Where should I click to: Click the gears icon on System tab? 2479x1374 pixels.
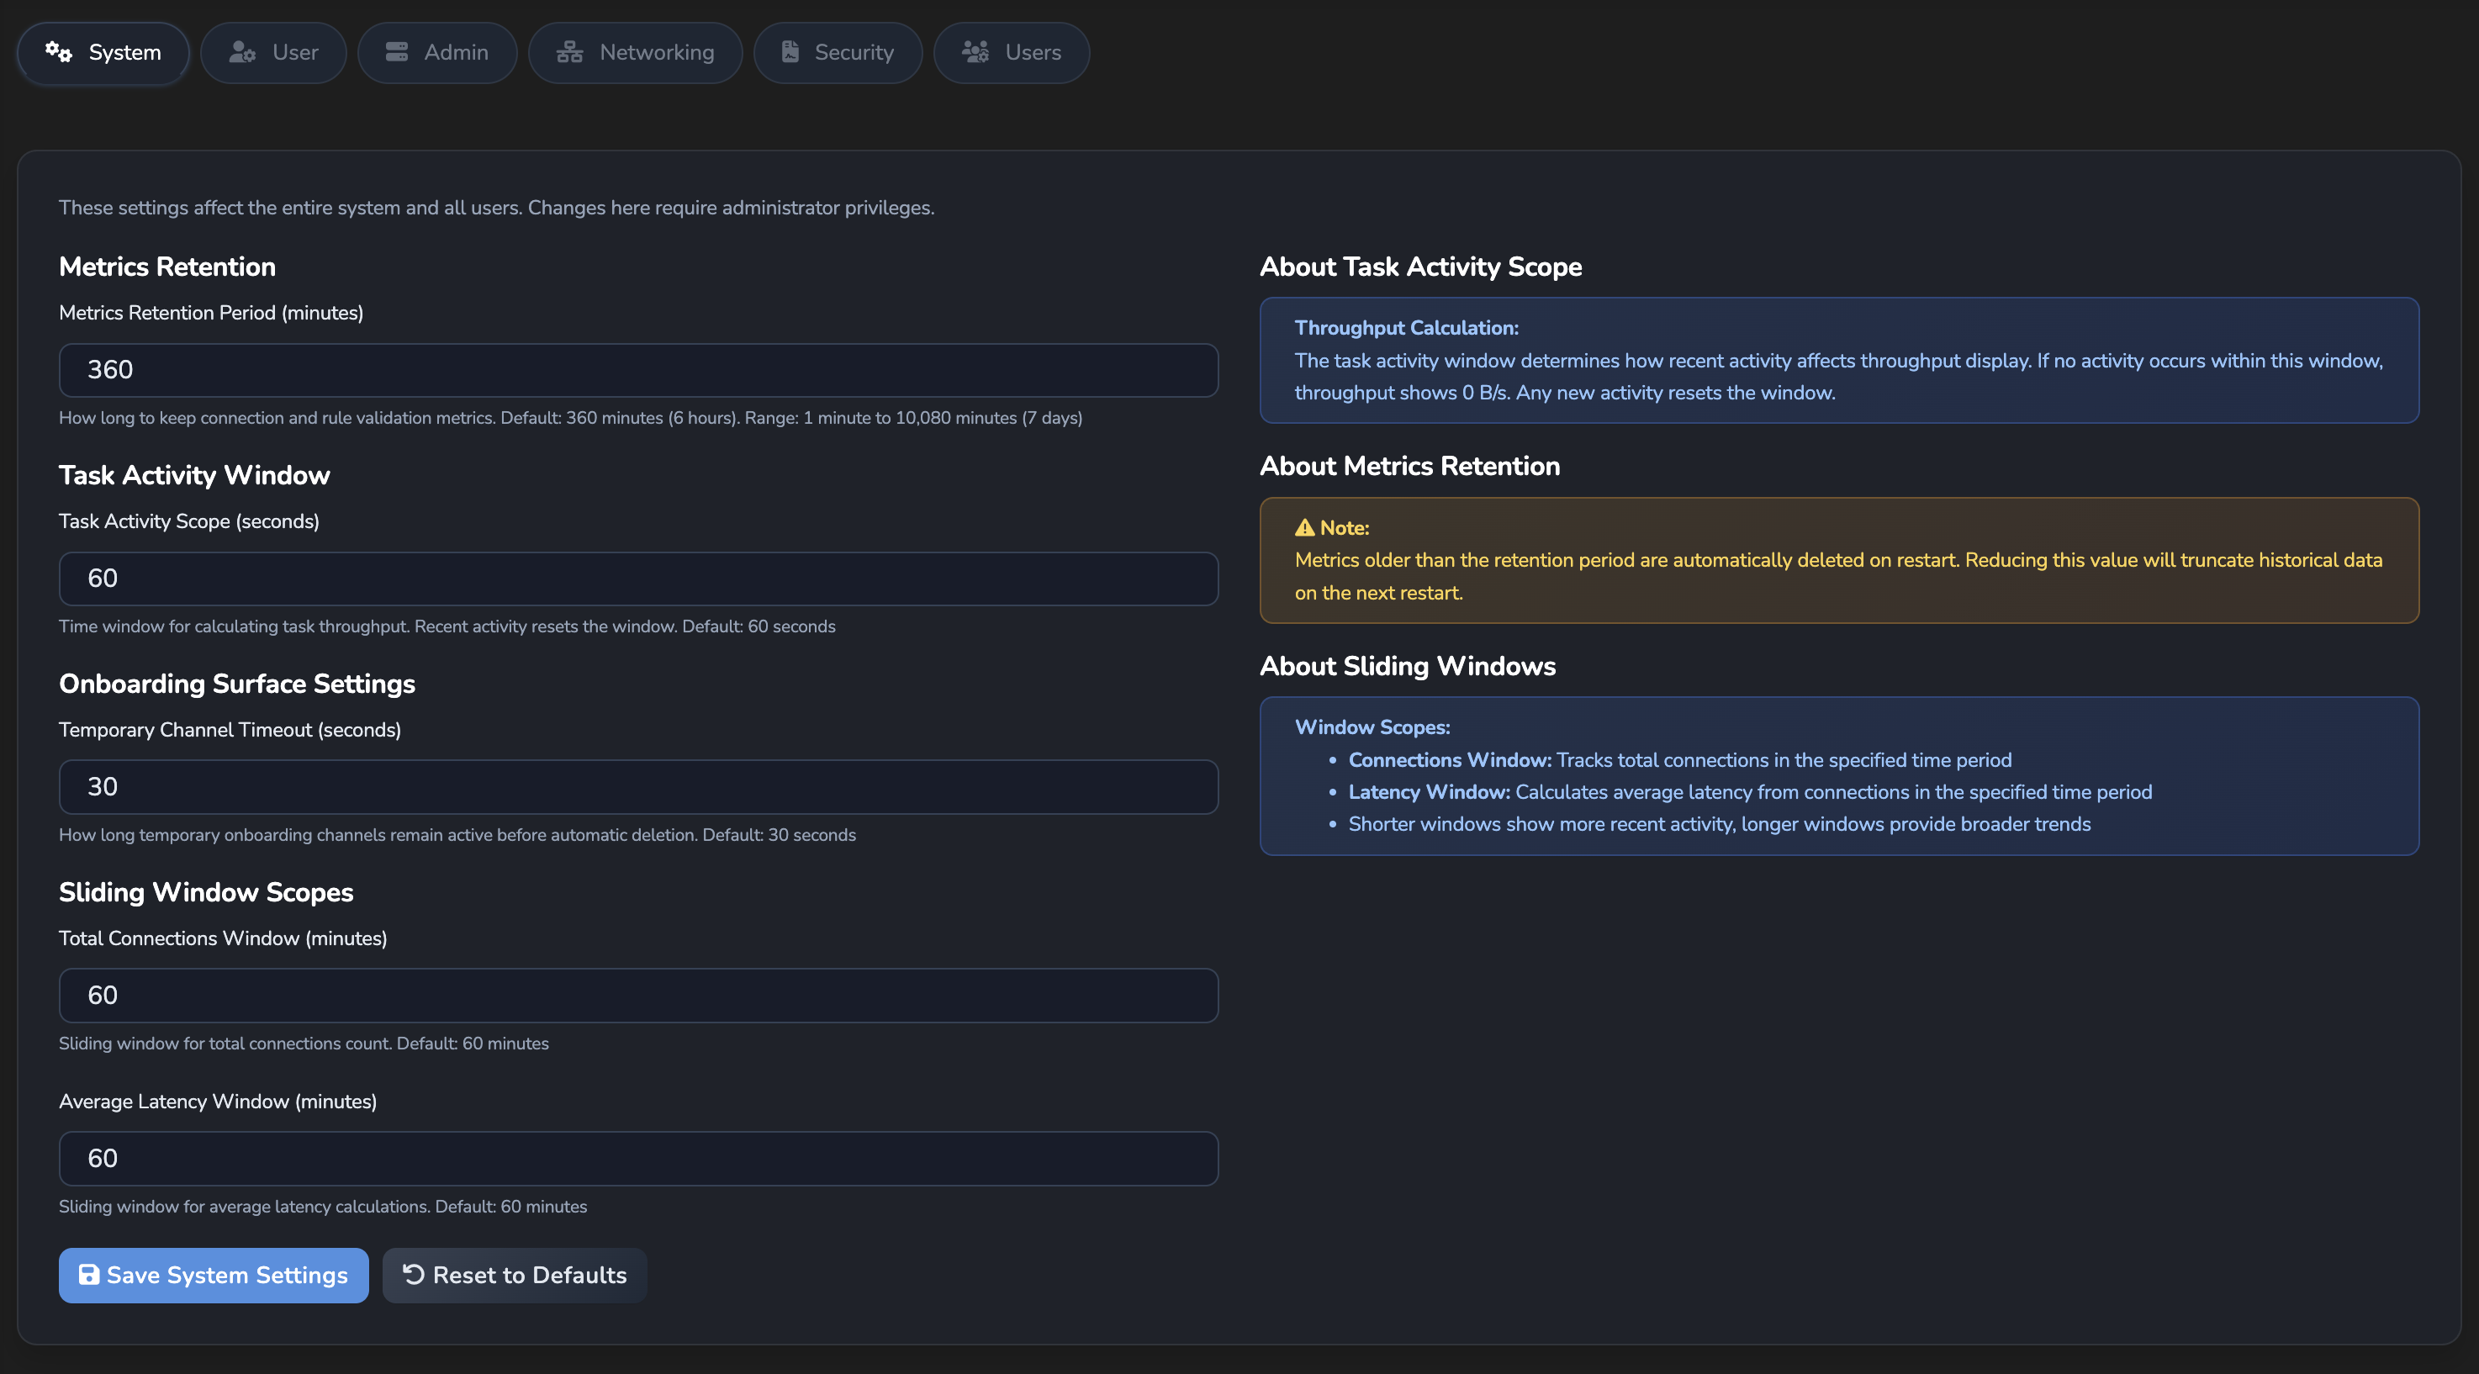(x=59, y=52)
